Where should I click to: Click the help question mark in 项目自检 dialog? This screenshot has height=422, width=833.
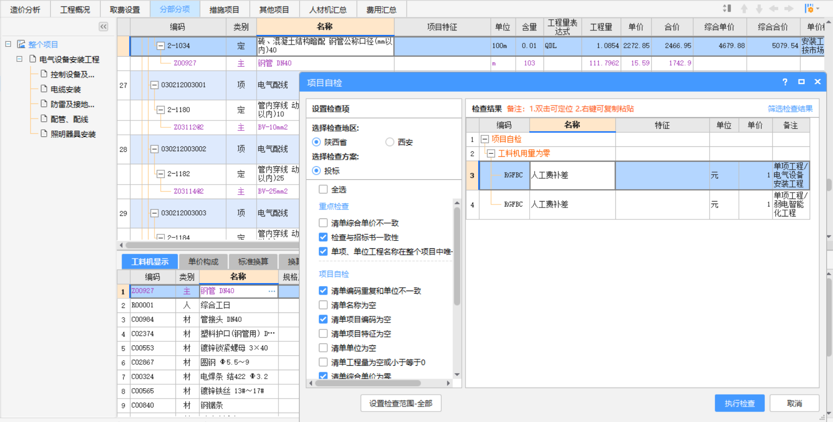[x=785, y=82]
